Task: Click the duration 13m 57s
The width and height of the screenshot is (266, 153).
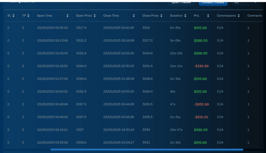Action: coord(176,130)
